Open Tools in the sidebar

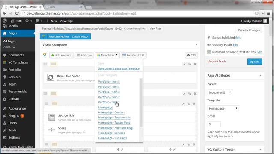12,130
